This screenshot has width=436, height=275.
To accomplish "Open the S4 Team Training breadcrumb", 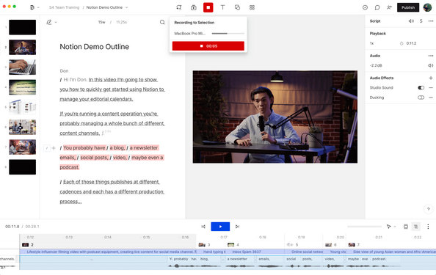I will (x=65, y=7).
